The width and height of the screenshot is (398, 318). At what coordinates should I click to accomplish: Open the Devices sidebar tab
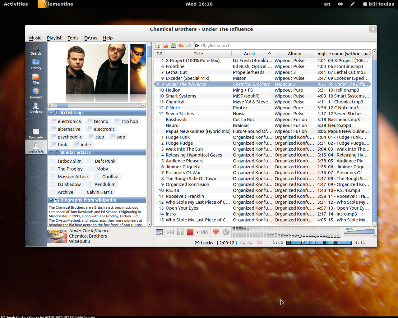(36, 108)
